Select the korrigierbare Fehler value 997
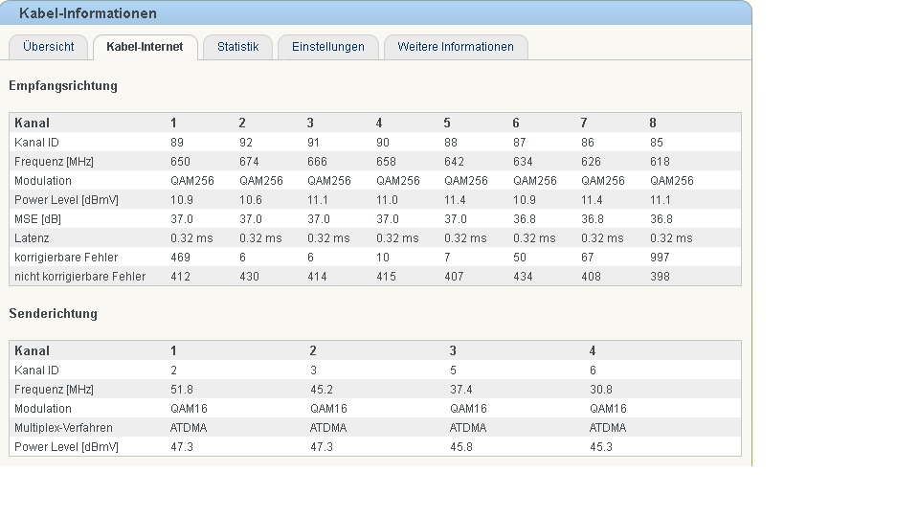 click(660, 258)
